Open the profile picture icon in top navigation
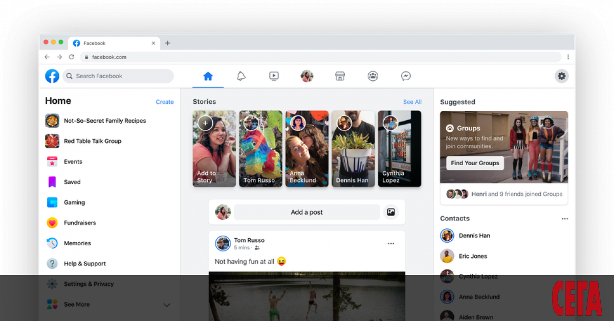Viewport: 614px width, 321px height. pos(307,76)
